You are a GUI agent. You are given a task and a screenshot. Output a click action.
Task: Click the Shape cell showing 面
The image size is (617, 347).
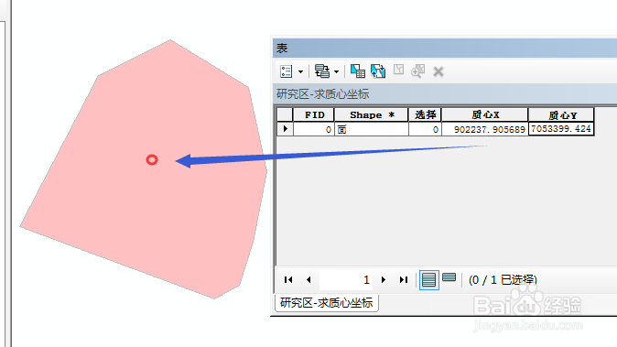pos(372,129)
